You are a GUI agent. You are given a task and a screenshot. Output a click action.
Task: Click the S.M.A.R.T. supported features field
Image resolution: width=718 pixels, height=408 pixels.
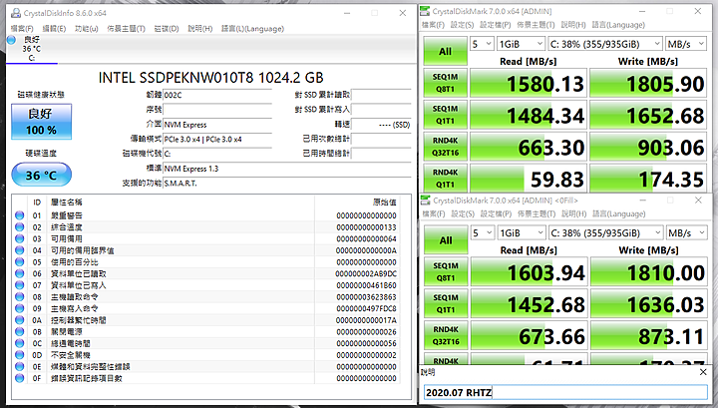click(x=287, y=184)
